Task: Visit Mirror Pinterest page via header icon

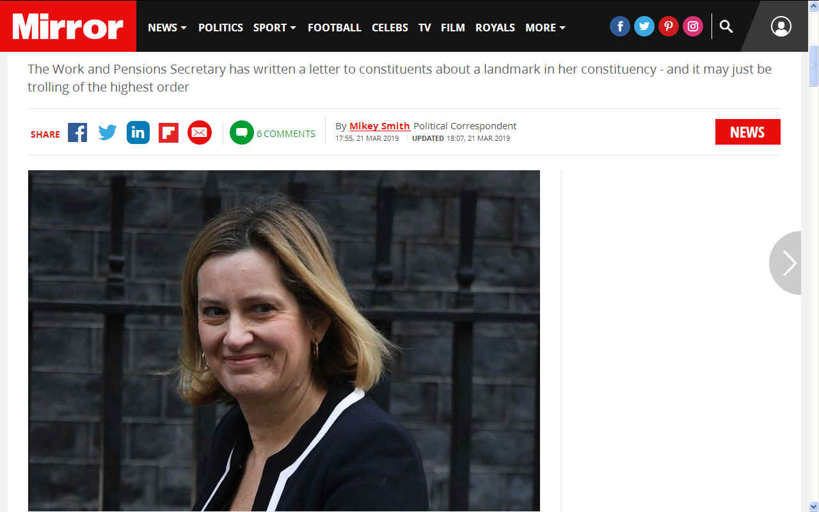Action: (x=669, y=26)
